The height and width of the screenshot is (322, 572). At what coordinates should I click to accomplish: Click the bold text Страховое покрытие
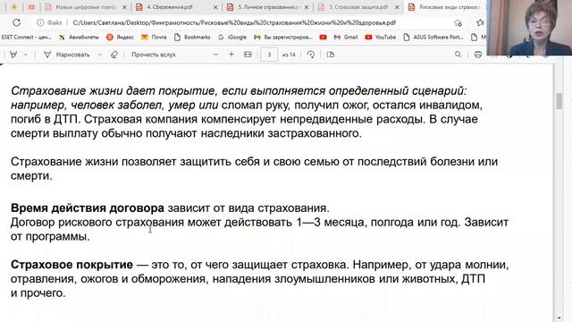pos(71,265)
